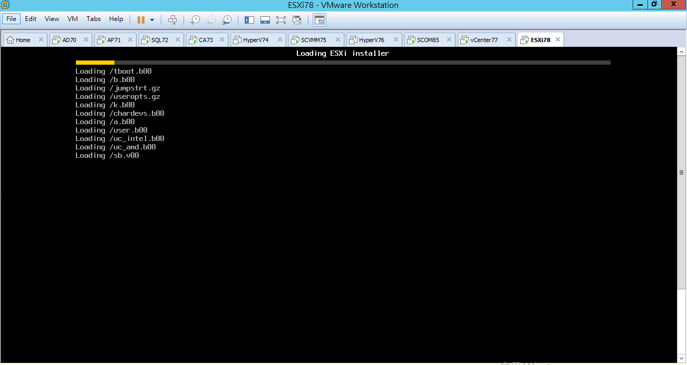Open the View menu
Screen dimensions: 687x365
(52, 19)
